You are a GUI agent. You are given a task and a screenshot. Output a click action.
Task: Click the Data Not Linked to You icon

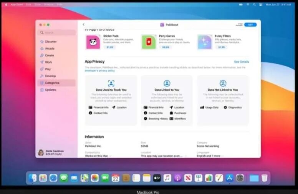coord(223,83)
